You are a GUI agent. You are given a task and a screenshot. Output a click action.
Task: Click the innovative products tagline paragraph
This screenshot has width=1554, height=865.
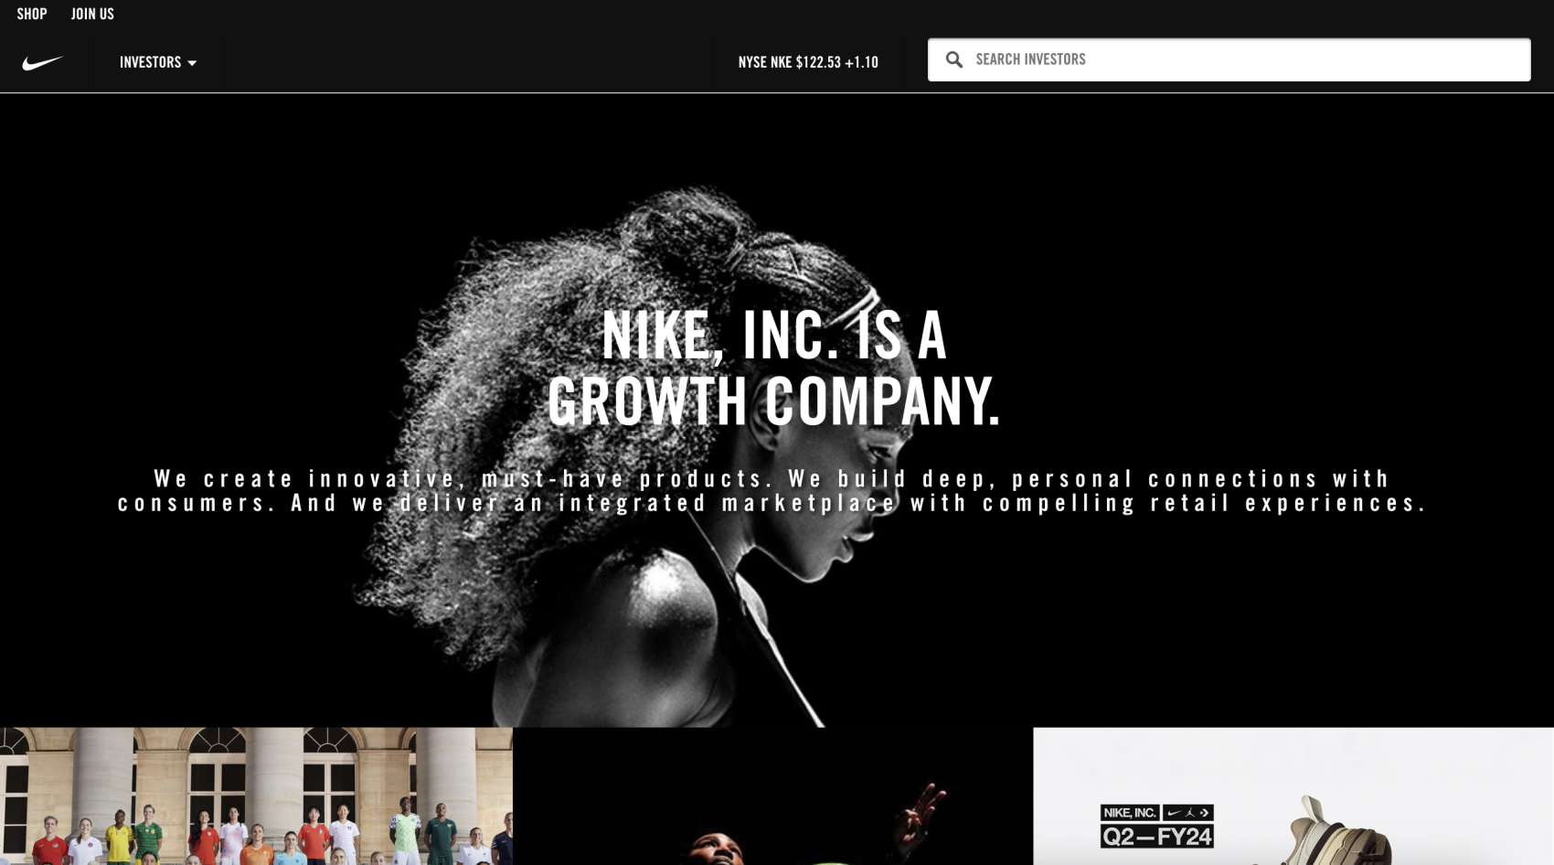(x=773, y=491)
